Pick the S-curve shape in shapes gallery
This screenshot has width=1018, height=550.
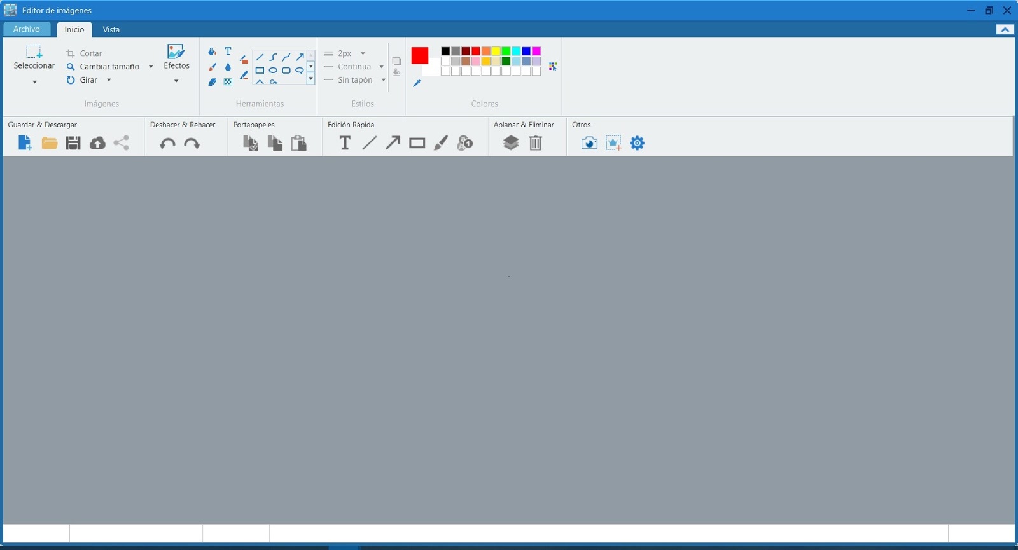[273, 57]
